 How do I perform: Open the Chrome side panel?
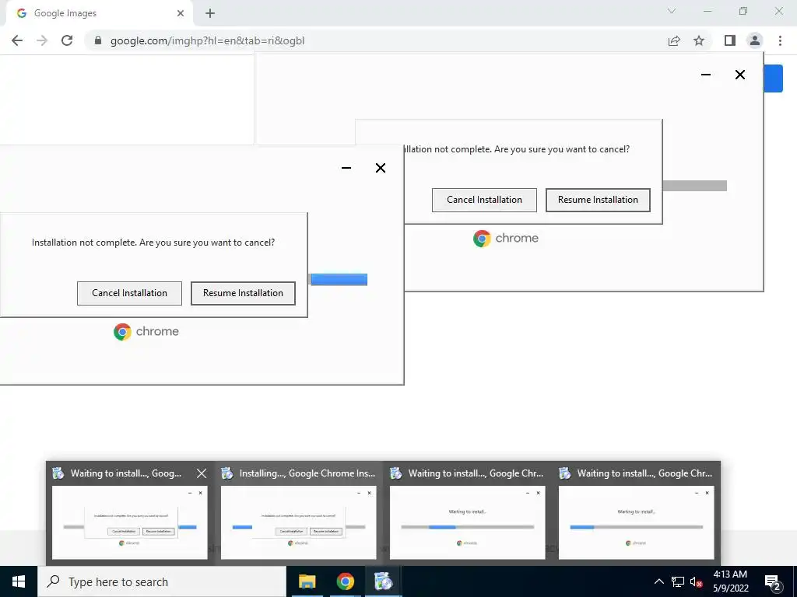click(730, 40)
